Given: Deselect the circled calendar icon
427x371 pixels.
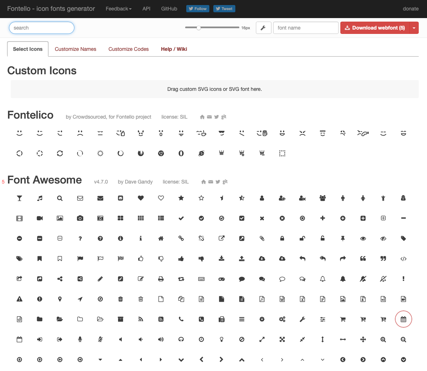Looking at the screenshot, I should (403, 319).
